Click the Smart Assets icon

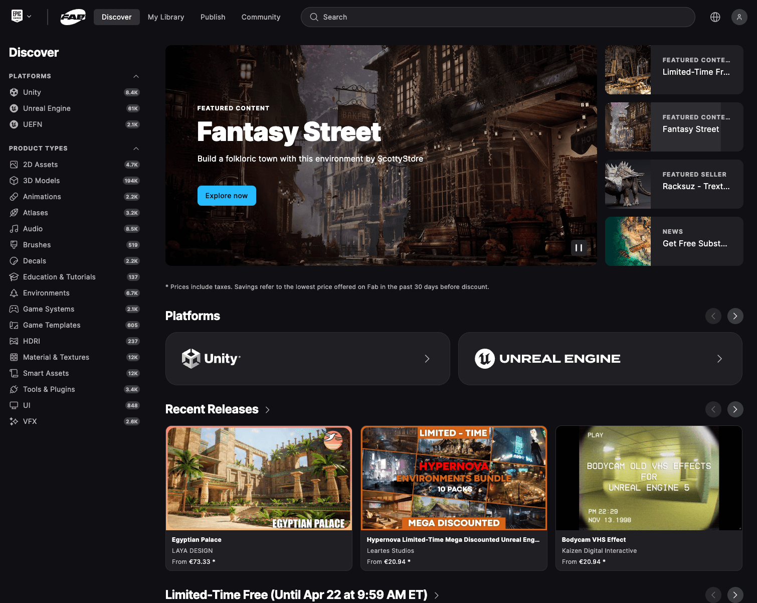pos(14,373)
